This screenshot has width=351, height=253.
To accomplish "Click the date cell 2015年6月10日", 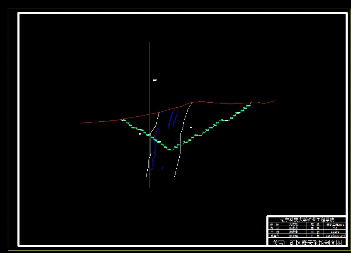I will point(335,236).
